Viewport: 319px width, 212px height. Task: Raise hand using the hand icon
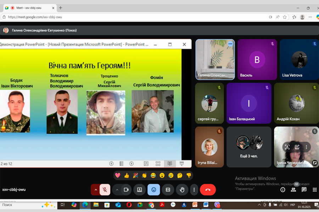[x=182, y=190]
